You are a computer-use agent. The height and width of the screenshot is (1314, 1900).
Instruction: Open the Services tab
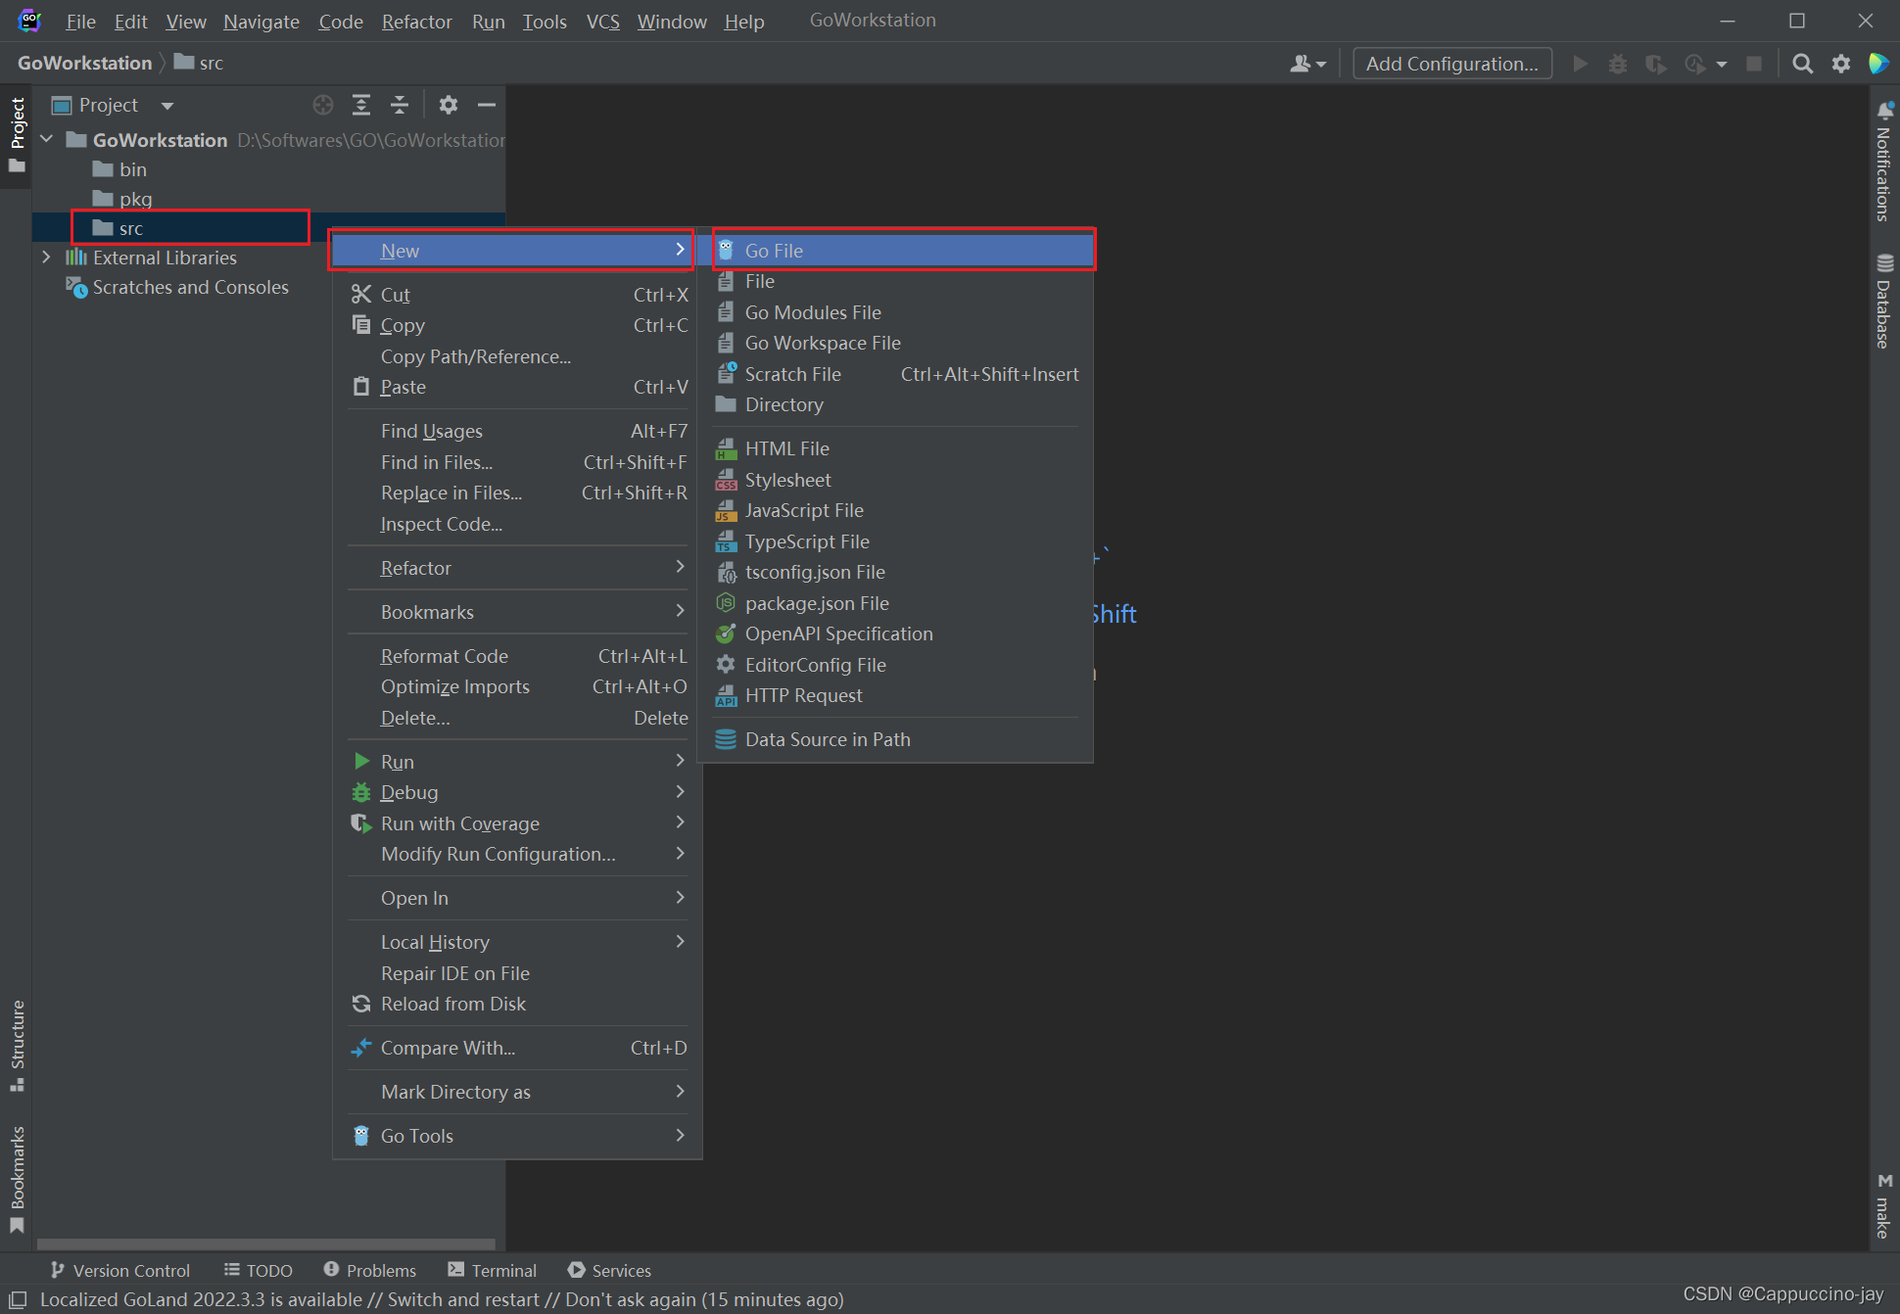609,1270
